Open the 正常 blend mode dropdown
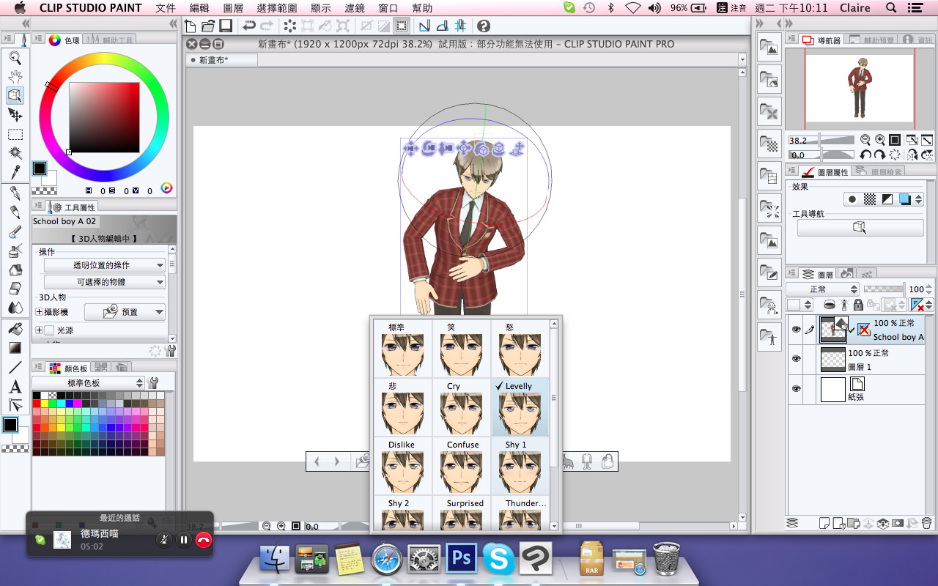 click(x=822, y=289)
